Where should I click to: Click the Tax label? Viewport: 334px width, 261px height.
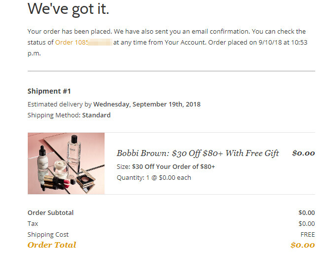(x=33, y=224)
